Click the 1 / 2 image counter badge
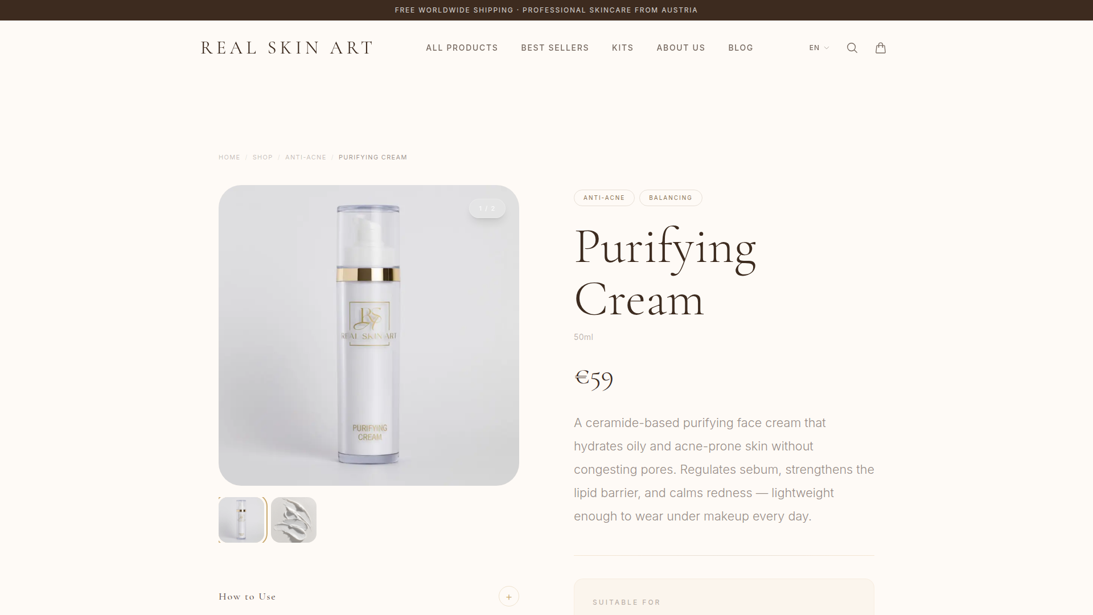 (x=487, y=208)
